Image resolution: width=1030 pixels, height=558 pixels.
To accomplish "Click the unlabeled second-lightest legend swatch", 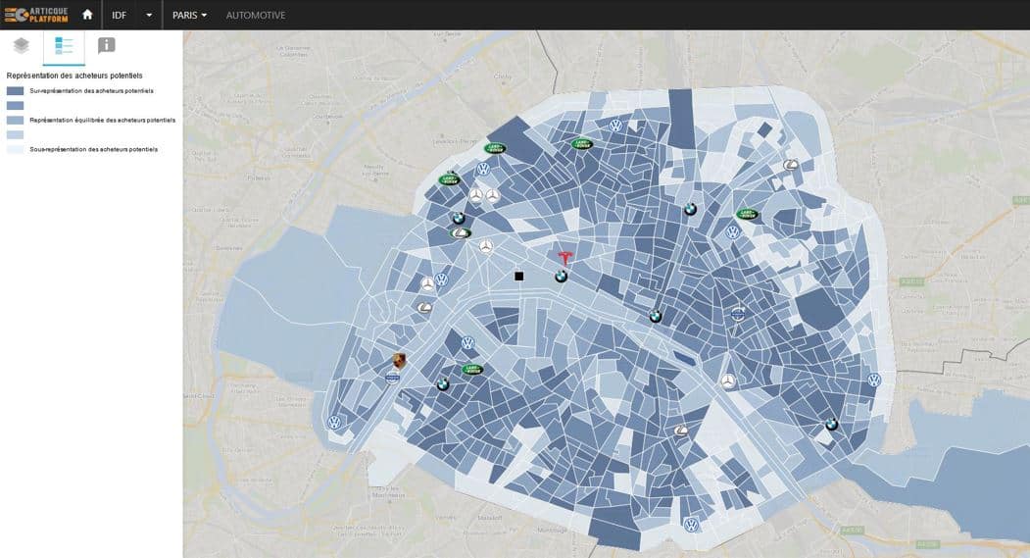I will [x=15, y=134].
